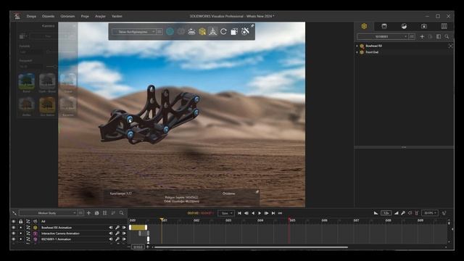Open the playback mode dropdown beside timecode
This screenshot has height=261, width=464.
click(226, 213)
